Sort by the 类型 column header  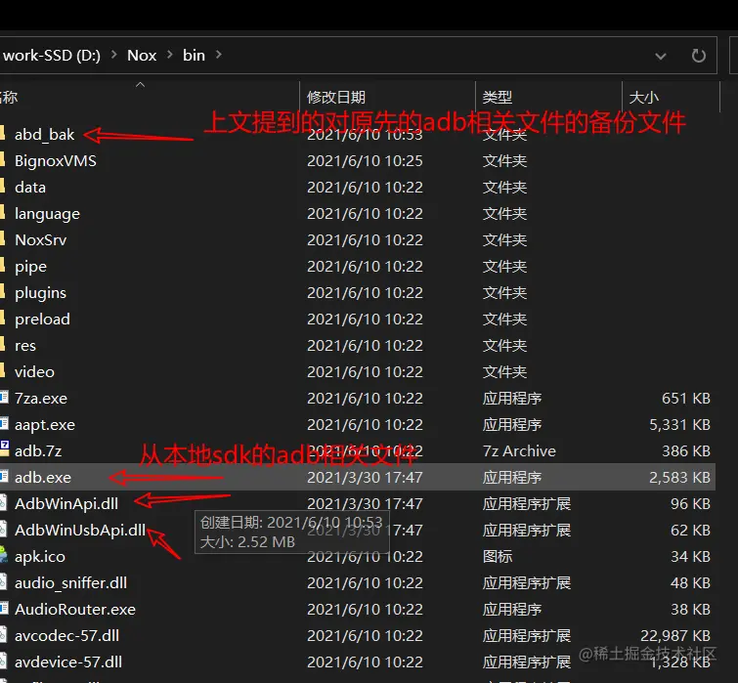click(497, 97)
